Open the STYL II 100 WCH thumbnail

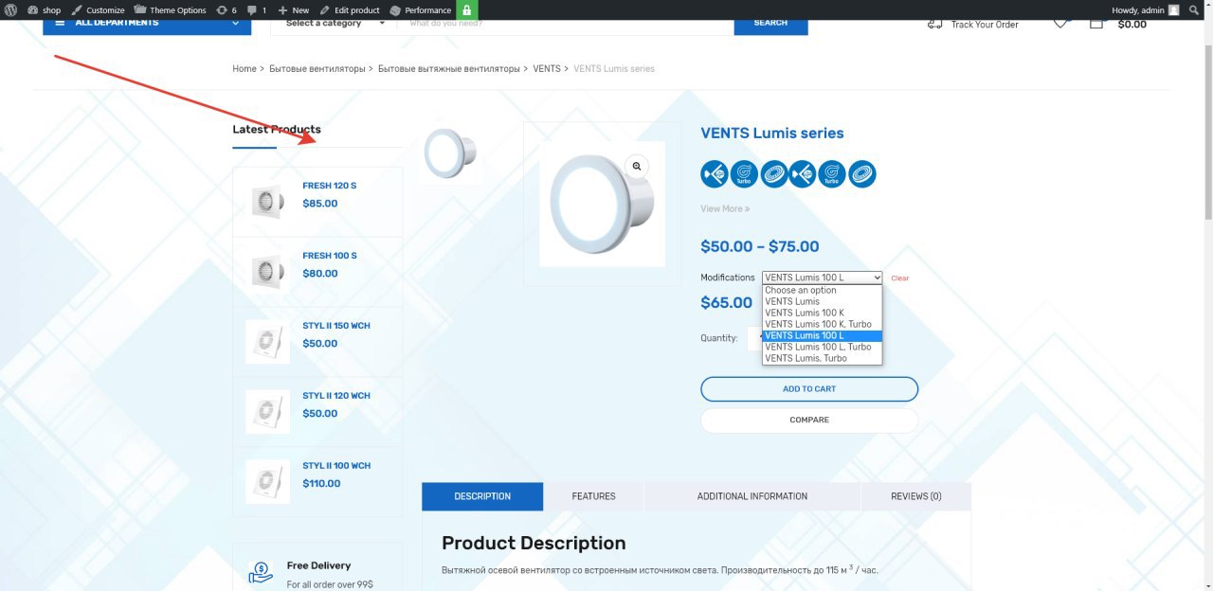[267, 482]
